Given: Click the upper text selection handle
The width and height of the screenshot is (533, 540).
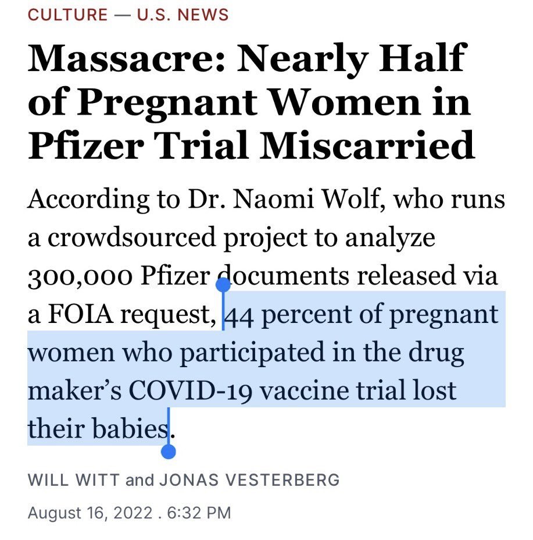Looking at the screenshot, I should coord(223,285).
